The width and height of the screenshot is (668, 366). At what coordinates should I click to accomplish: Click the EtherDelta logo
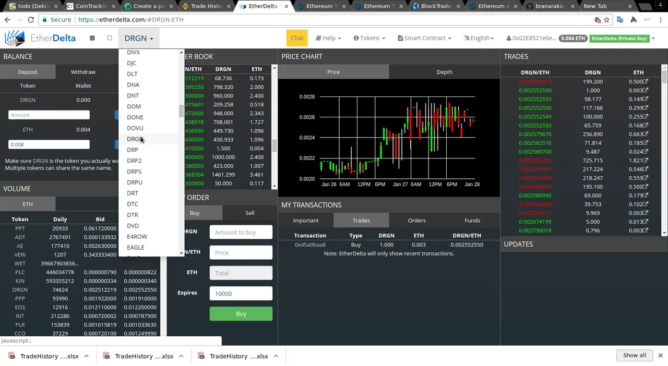click(40, 38)
